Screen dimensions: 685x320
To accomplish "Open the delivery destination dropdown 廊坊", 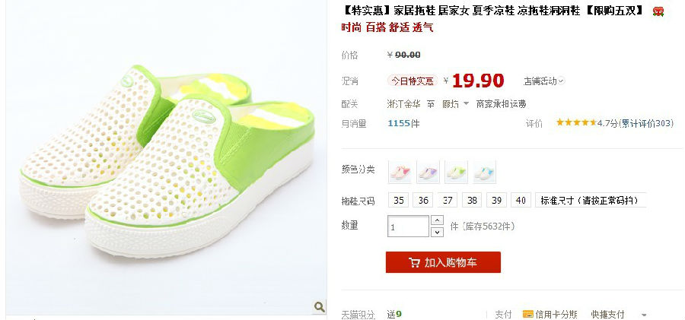I will 455,104.
